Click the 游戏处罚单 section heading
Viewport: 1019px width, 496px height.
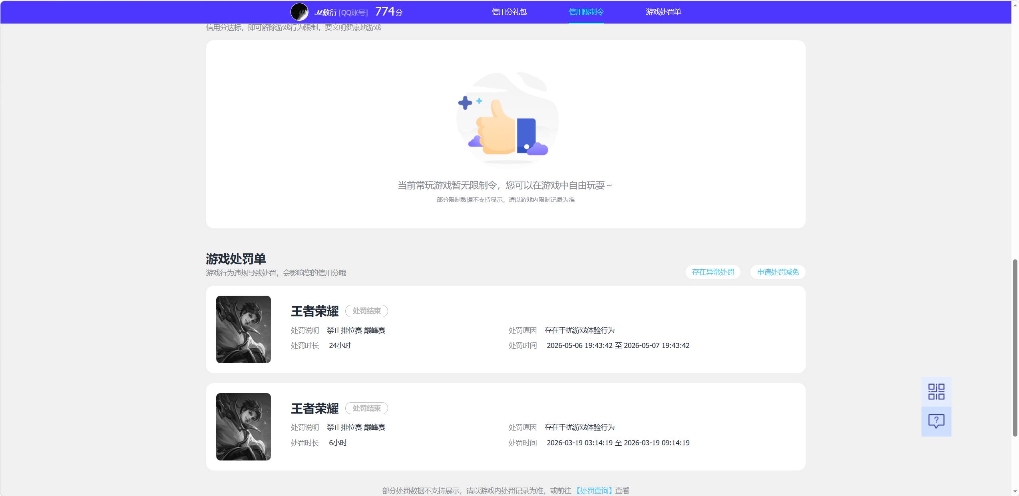coord(236,259)
